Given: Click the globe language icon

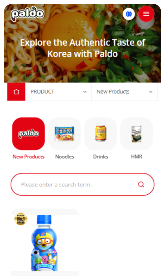Looking at the screenshot, I should tap(129, 14).
